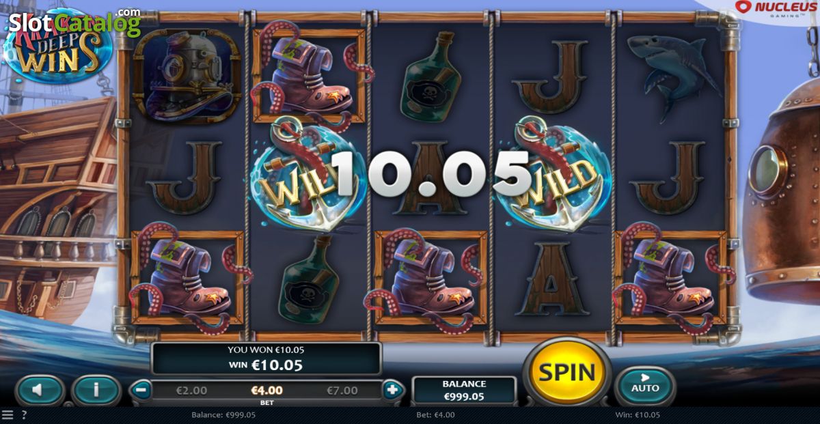Click the SlotCatalog.com watermark link
This screenshot has height=424, width=820.
74,23
